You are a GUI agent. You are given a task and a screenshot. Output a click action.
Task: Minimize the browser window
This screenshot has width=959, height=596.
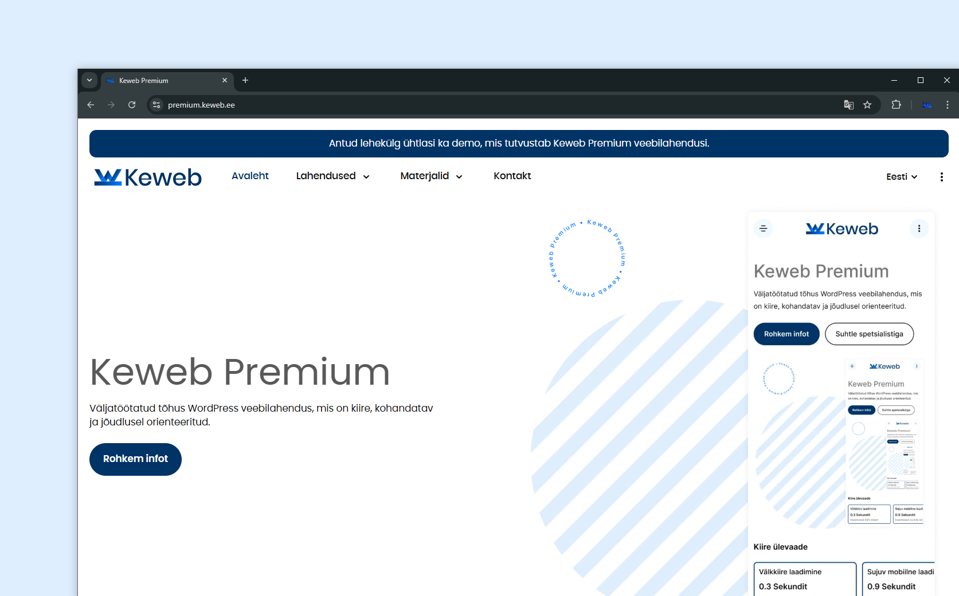click(x=894, y=80)
